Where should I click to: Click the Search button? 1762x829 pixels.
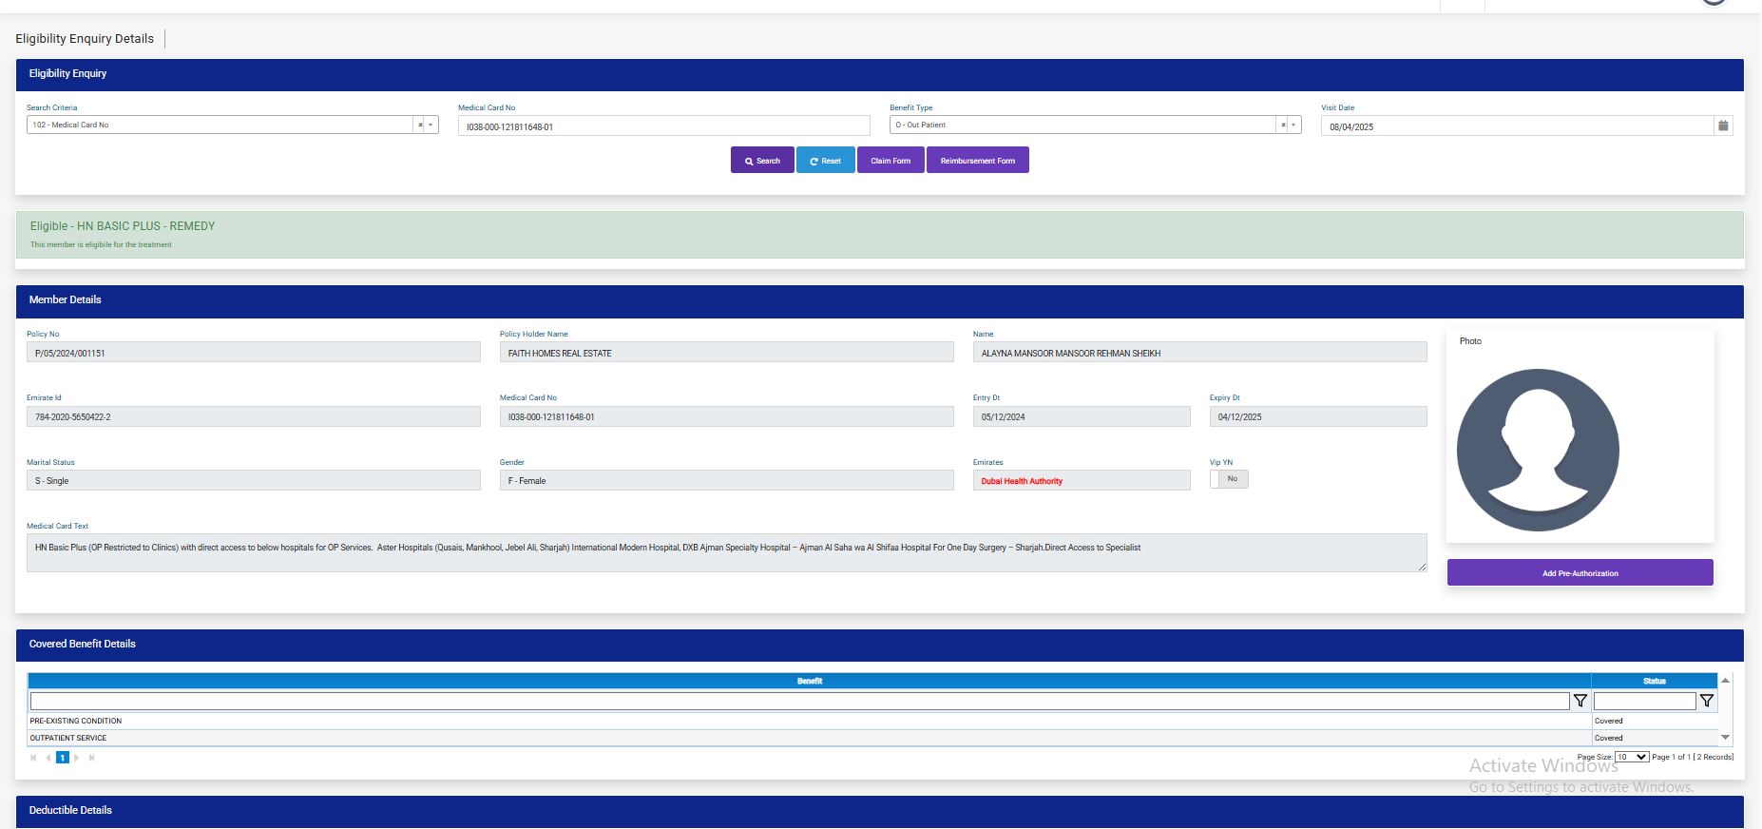coord(762,161)
